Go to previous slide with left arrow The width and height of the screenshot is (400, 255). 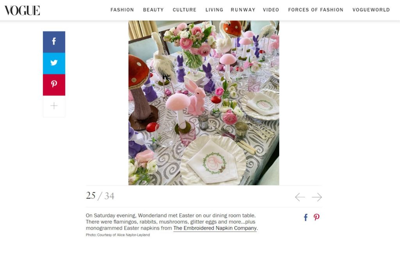pyautogui.click(x=300, y=197)
